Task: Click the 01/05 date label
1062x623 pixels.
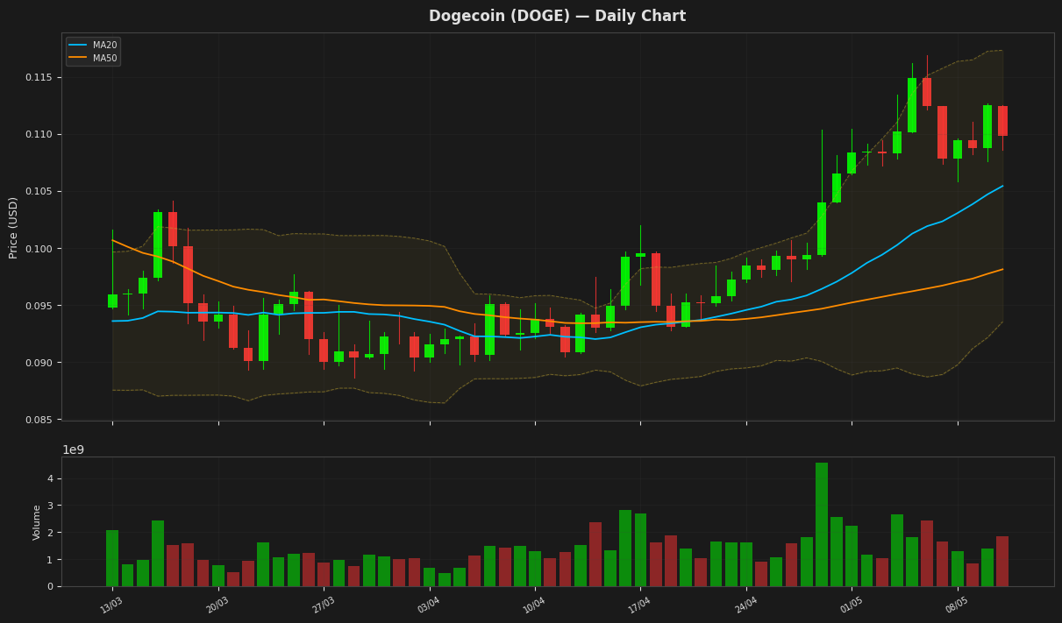Action: click(x=852, y=605)
